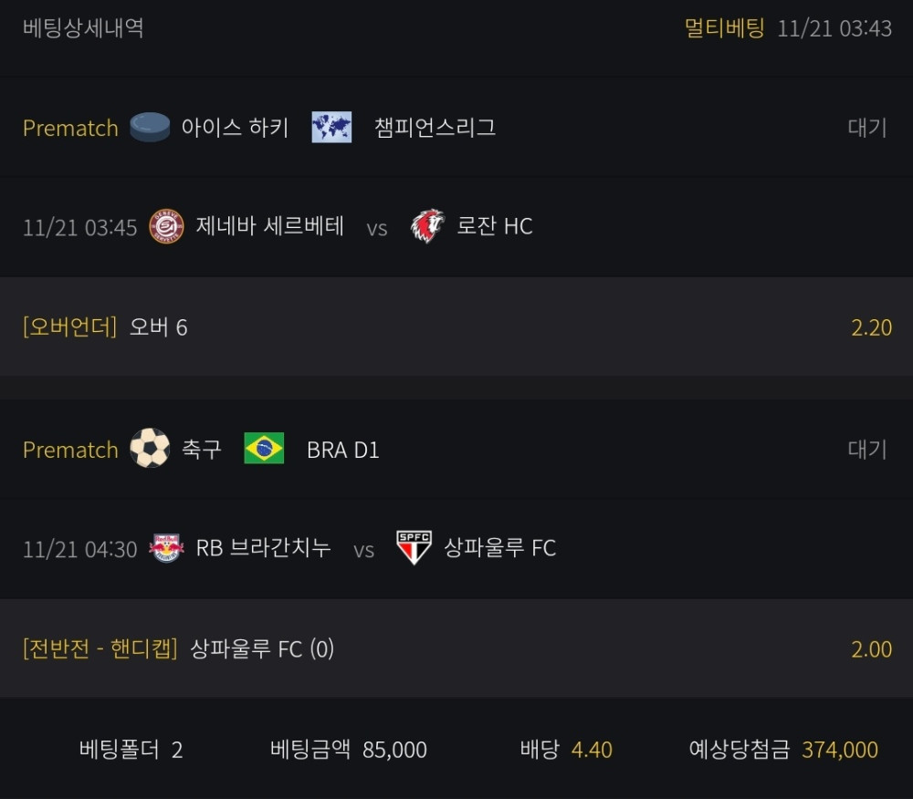Click the 챔피언스리그 league name
The height and width of the screenshot is (799, 913).
pos(435,127)
